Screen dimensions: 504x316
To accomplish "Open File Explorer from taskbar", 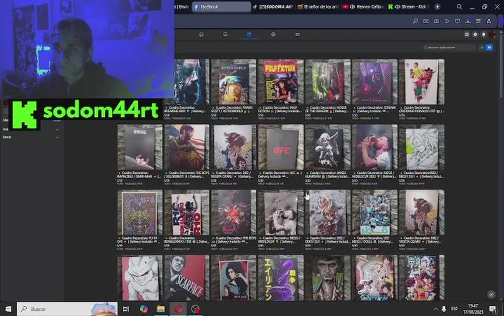I will click(161, 309).
